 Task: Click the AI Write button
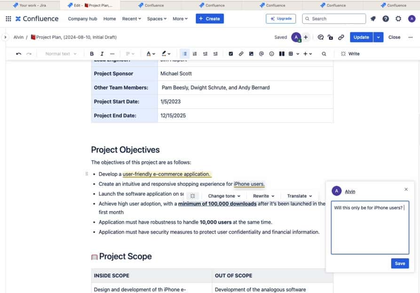350,54
